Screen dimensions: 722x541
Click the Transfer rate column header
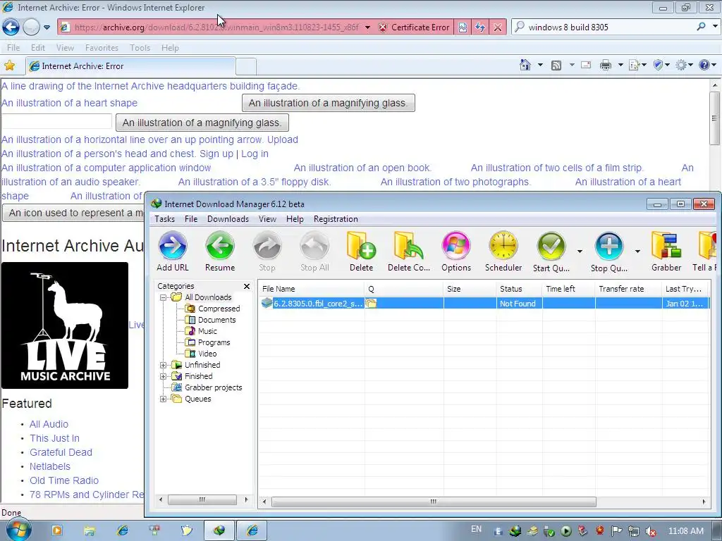point(628,289)
